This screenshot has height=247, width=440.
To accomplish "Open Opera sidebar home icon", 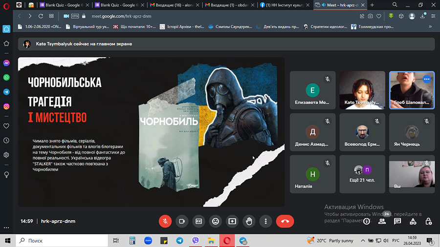I will [6, 29].
